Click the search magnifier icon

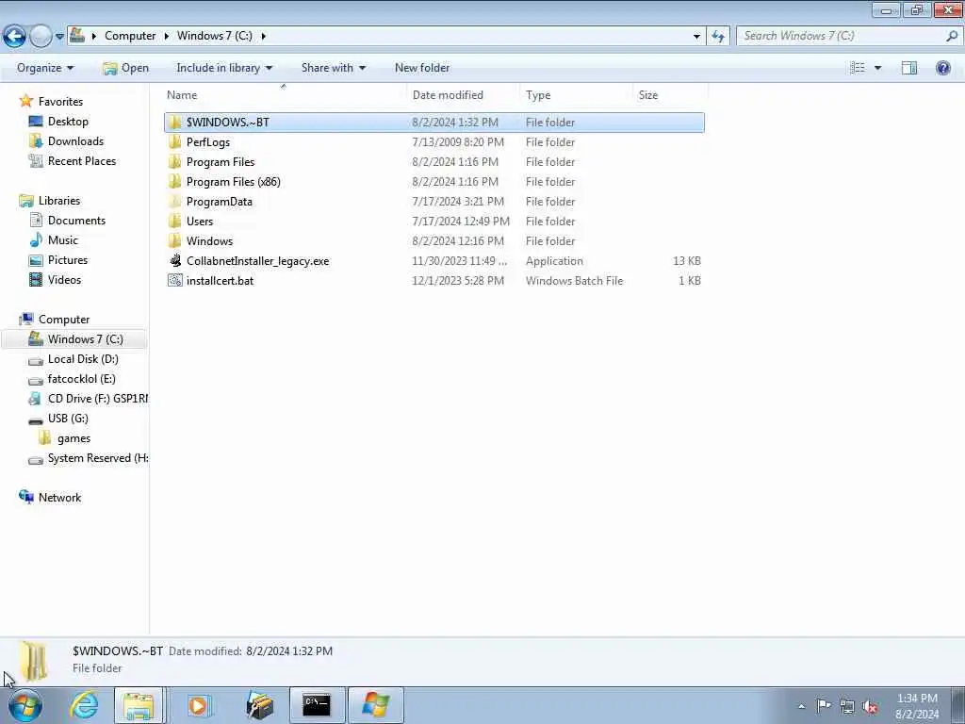pos(952,36)
